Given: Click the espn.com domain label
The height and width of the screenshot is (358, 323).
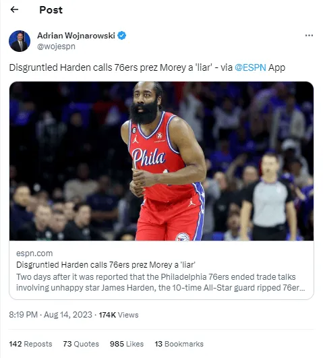Looking at the screenshot, I should coord(34,253).
